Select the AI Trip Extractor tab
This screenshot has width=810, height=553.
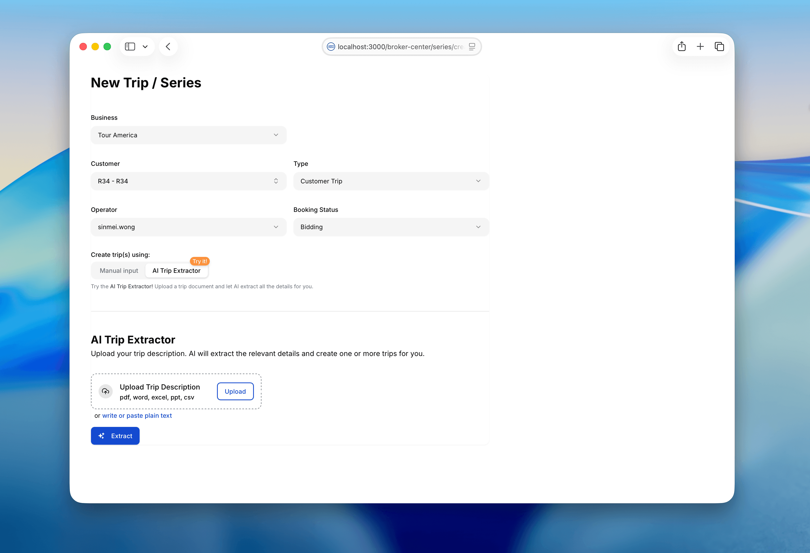176,270
